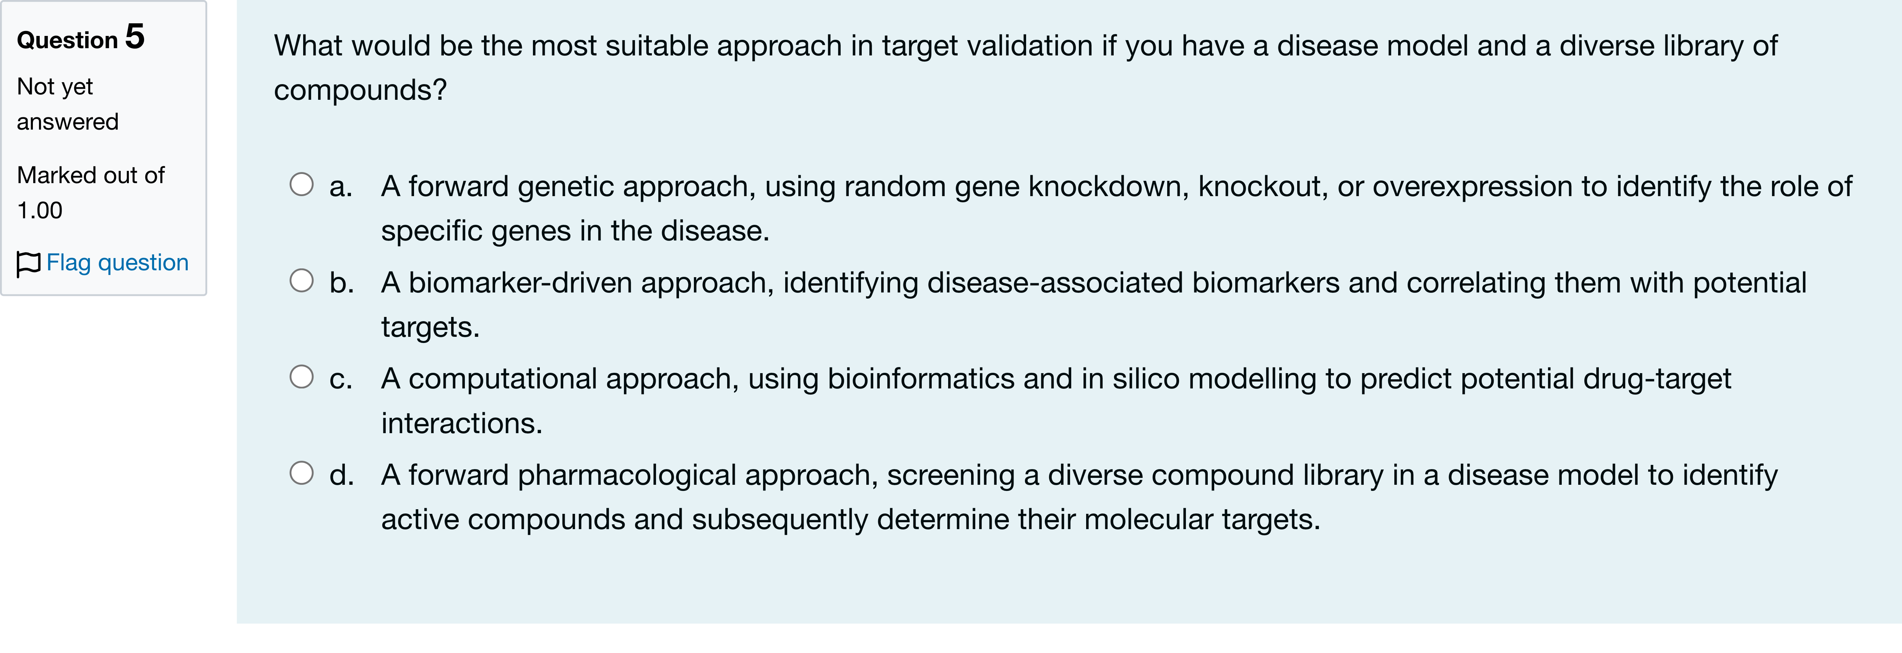This screenshot has width=1902, height=653.
Task: Click the question prompt about target validation
Action: tap(1026, 67)
